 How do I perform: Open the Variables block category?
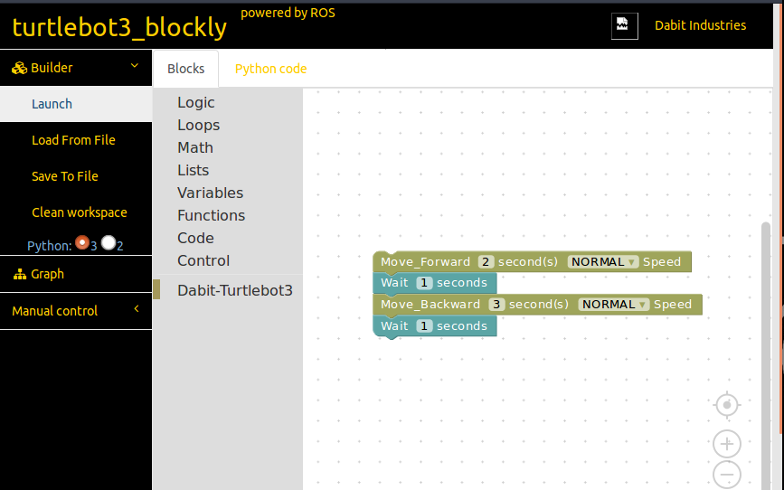coord(210,193)
